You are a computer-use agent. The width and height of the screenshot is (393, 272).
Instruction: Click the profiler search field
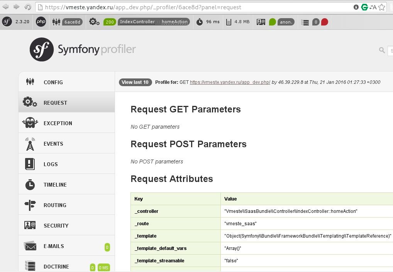(x=390, y=51)
